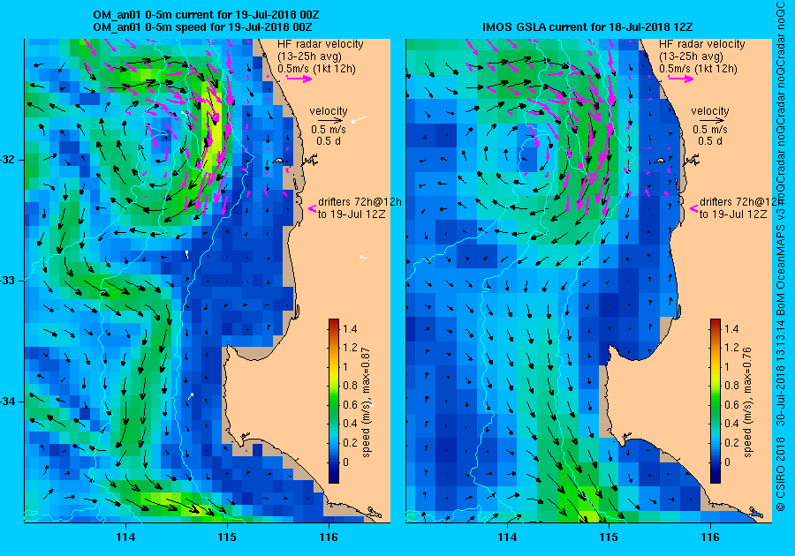The width and height of the screenshot is (795, 556).
Task: Click magenta drifter marker symbol, left map legend
Action: pyautogui.click(x=313, y=208)
